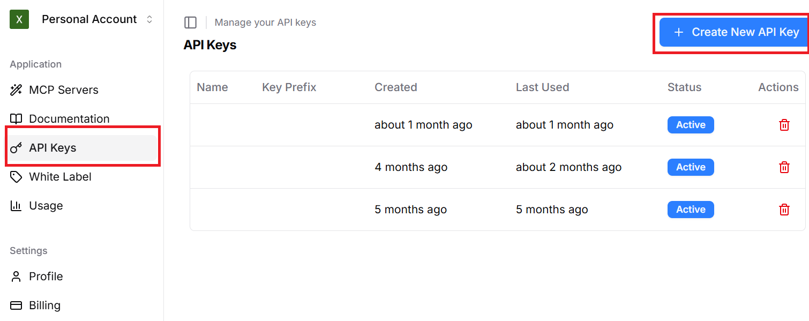Select the MCP Servers icon in sidebar
The width and height of the screenshot is (809, 321).
(x=16, y=89)
